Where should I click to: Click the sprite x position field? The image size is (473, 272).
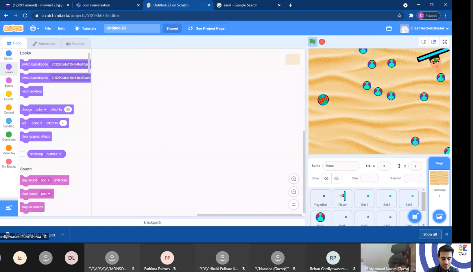click(x=384, y=166)
